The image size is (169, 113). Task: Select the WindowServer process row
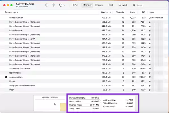coord(84,18)
